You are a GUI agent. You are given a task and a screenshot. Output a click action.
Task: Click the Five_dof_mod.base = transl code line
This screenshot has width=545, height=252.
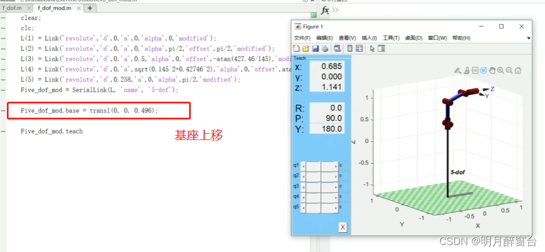pyautogui.click(x=89, y=110)
